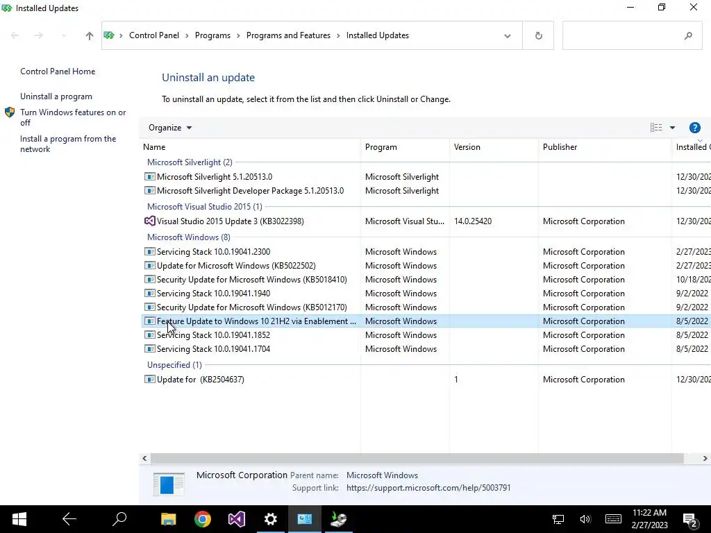
Task: Open Help with the question mark icon
Action: [x=694, y=128]
